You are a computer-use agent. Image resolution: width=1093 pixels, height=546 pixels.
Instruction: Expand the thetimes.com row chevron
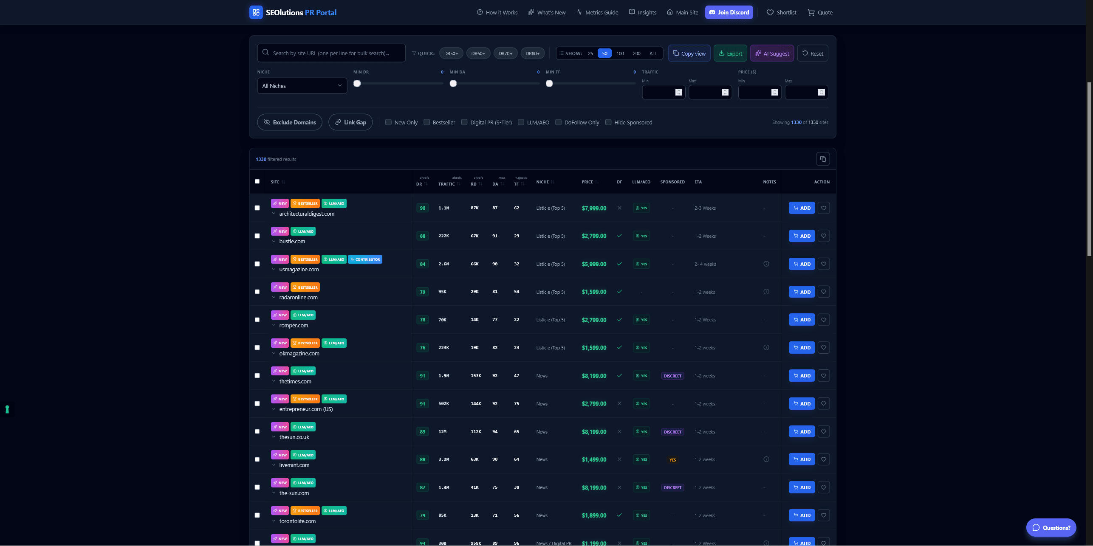pos(274,381)
